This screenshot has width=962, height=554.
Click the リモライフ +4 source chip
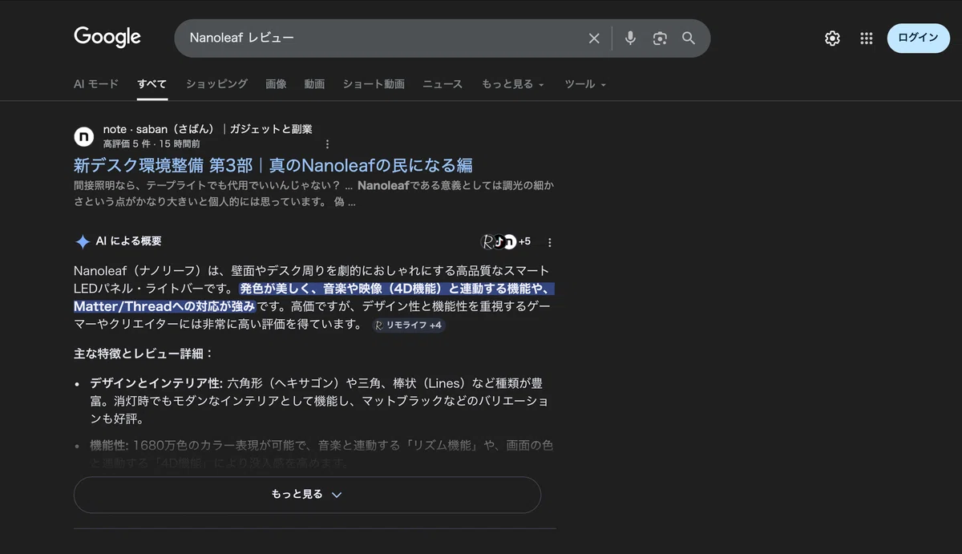pyautogui.click(x=409, y=326)
